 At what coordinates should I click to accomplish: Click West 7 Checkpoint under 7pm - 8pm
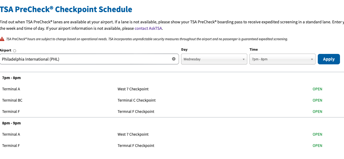coord(133,89)
